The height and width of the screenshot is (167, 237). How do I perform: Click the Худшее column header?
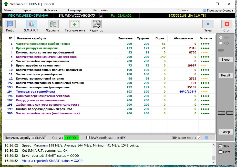pyautogui.click(x=143, y=38)
